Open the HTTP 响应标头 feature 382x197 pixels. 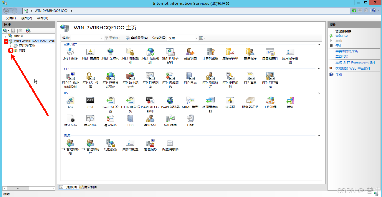(130, 105)
